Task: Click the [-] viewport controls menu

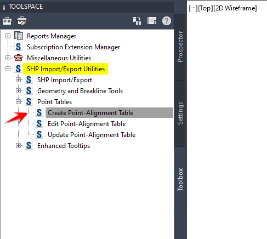Action: pos(194,8)
